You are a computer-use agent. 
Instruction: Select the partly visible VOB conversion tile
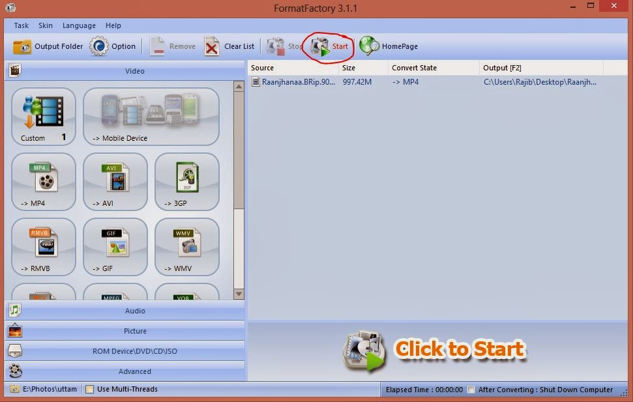tap(187, 292)
